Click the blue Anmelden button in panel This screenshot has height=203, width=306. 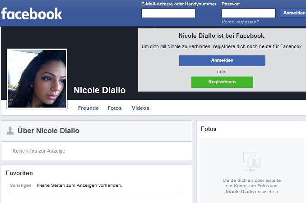222,60
